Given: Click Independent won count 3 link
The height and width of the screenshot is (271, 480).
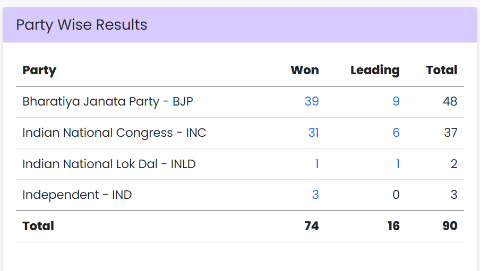Looking at the screenshot, I should (x=315, y=195).
